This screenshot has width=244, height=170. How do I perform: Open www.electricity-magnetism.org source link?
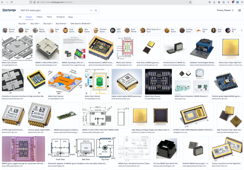click(73, 65)
